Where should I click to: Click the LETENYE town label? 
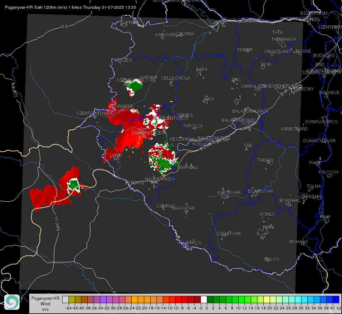134,183
